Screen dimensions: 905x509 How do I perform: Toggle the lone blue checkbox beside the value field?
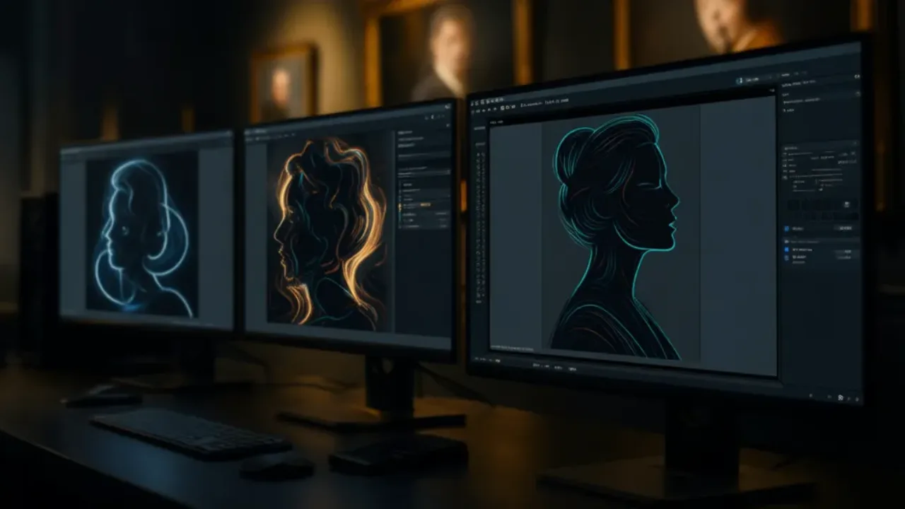787,229
